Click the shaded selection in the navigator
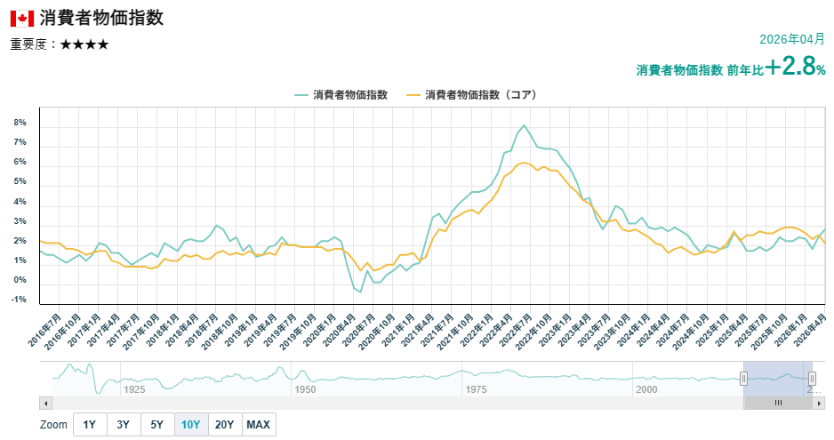Image resolution: width=834 pixels, height=440 pixels. pos(778,379)
